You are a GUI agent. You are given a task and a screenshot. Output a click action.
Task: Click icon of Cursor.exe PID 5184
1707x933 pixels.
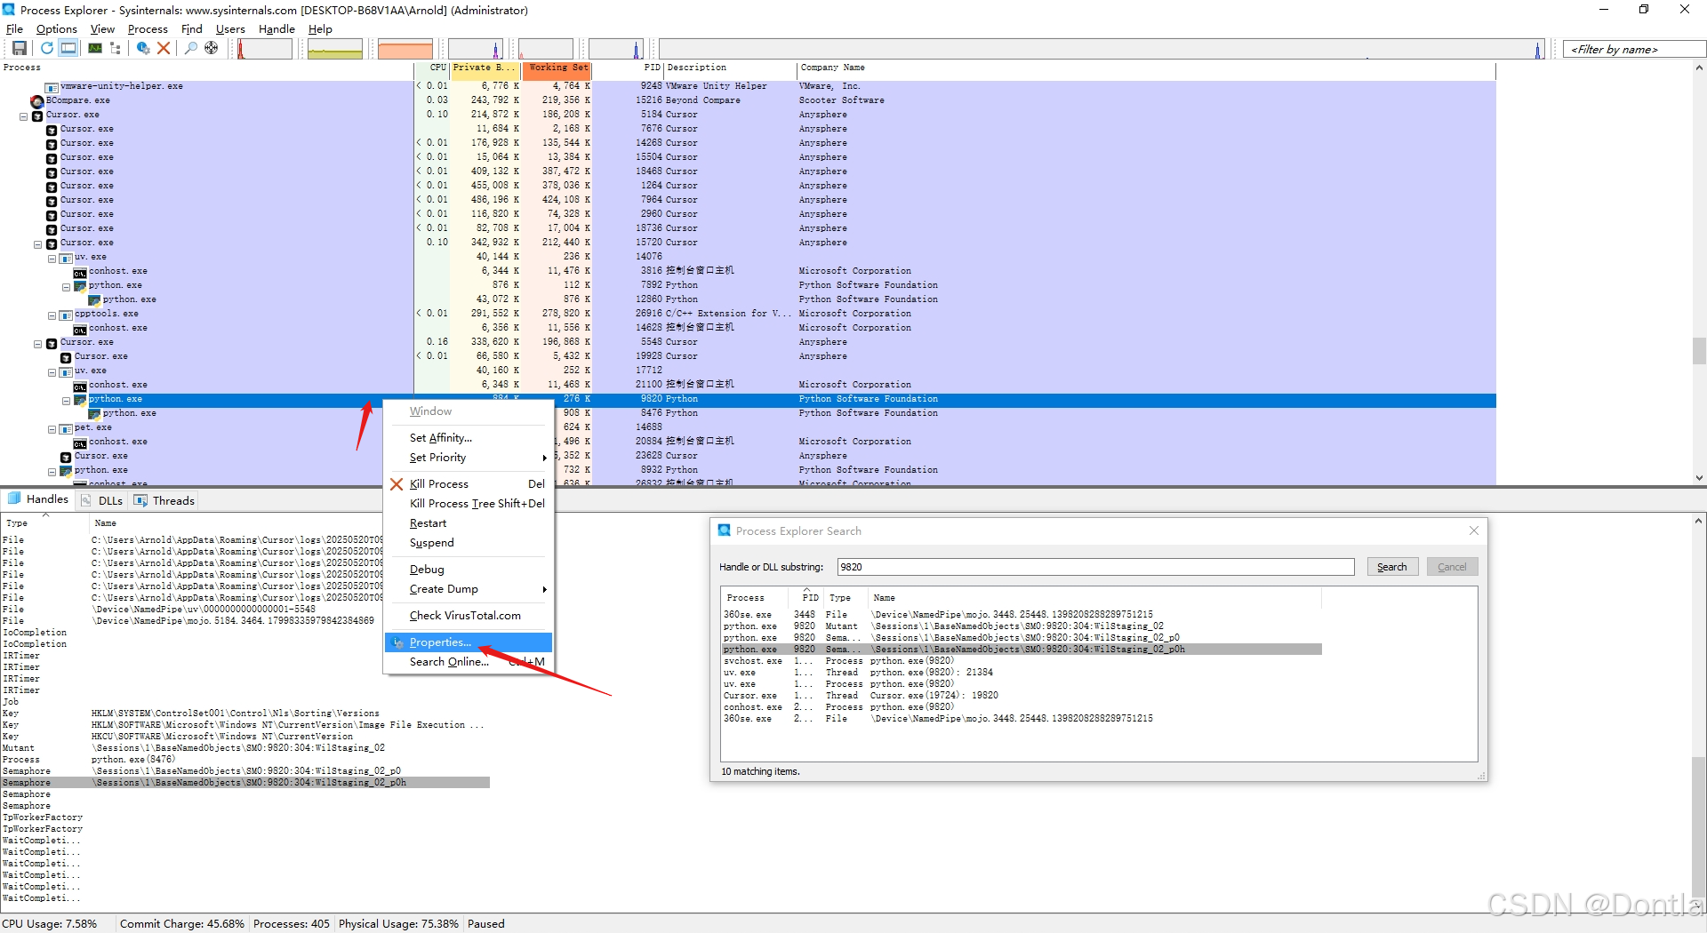click(x=37, y=116)
